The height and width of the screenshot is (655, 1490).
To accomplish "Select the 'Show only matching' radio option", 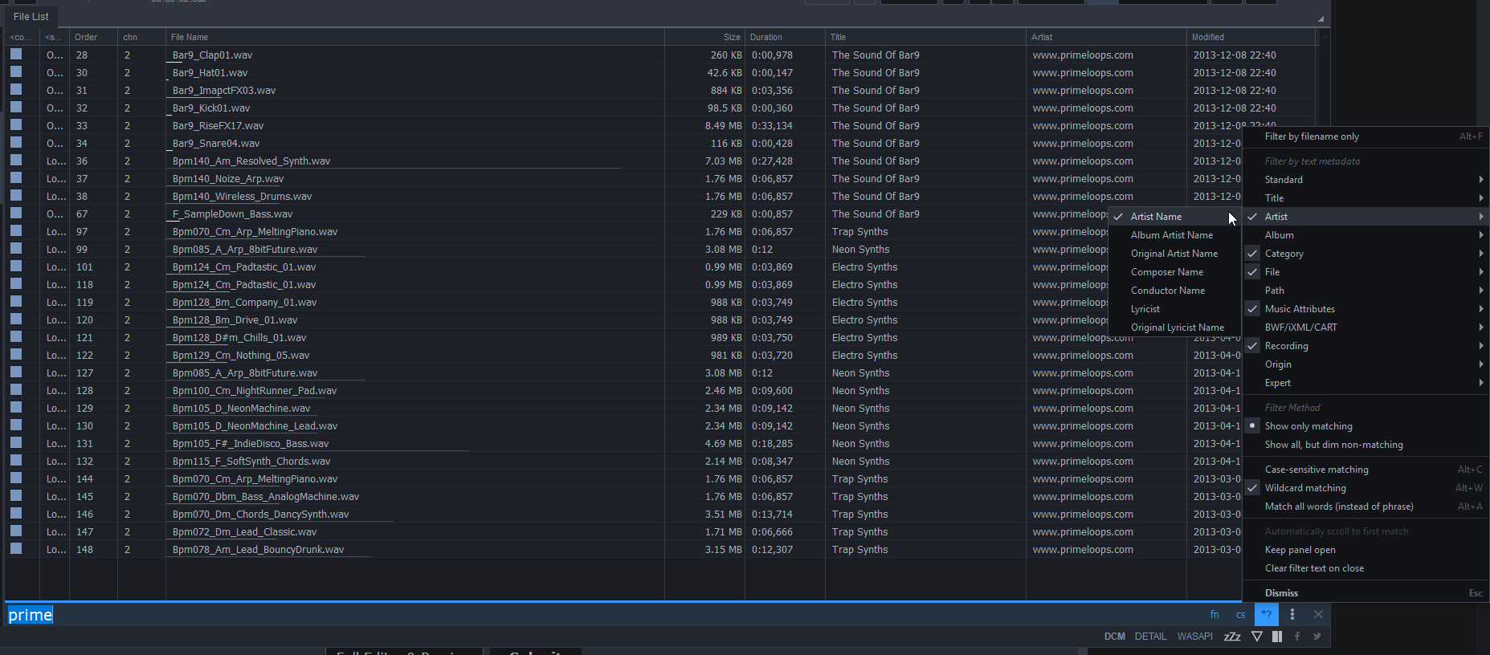I will [1308, 426].
